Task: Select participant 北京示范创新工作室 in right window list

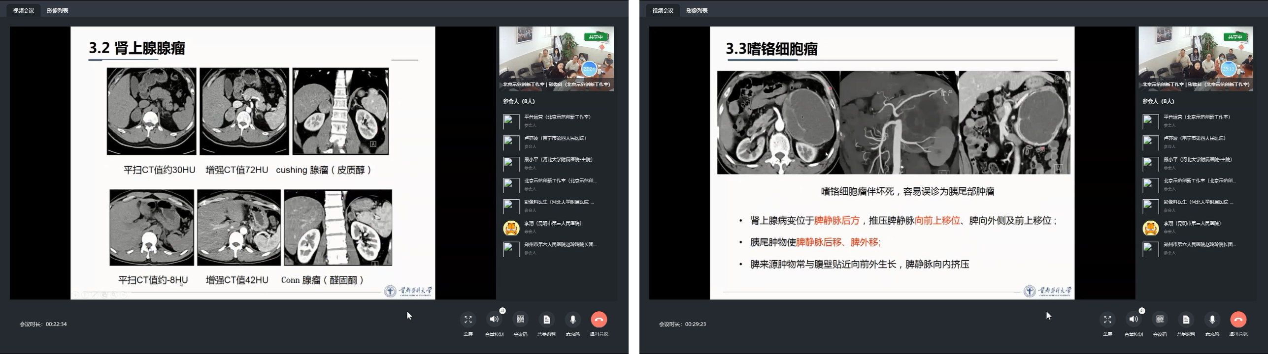Action: [x=1196, y=184]
